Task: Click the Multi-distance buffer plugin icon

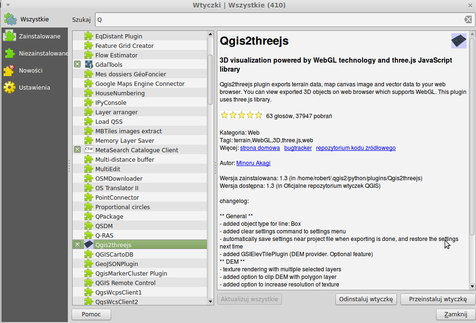Action: 89,159
